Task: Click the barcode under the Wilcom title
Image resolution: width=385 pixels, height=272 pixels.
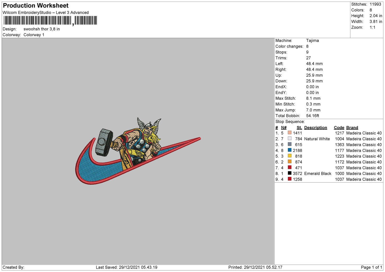Action: pos(50,21)
